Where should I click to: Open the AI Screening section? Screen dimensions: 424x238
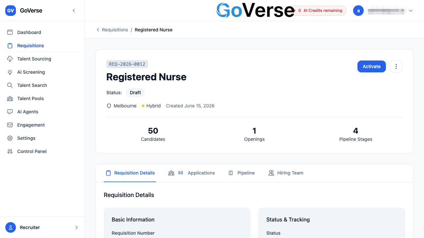(42, 72)
